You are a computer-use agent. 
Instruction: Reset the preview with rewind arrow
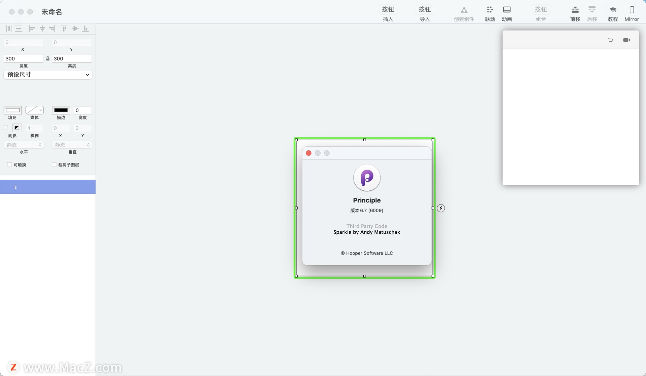click(x=610, y=40)
